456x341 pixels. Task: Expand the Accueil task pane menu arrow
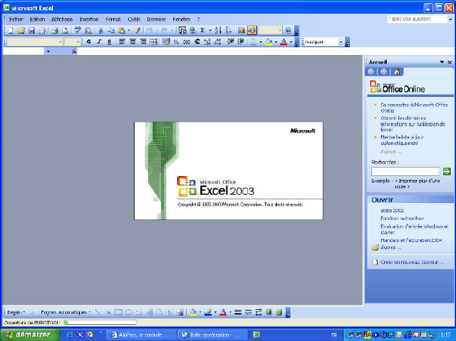[442, 62]
